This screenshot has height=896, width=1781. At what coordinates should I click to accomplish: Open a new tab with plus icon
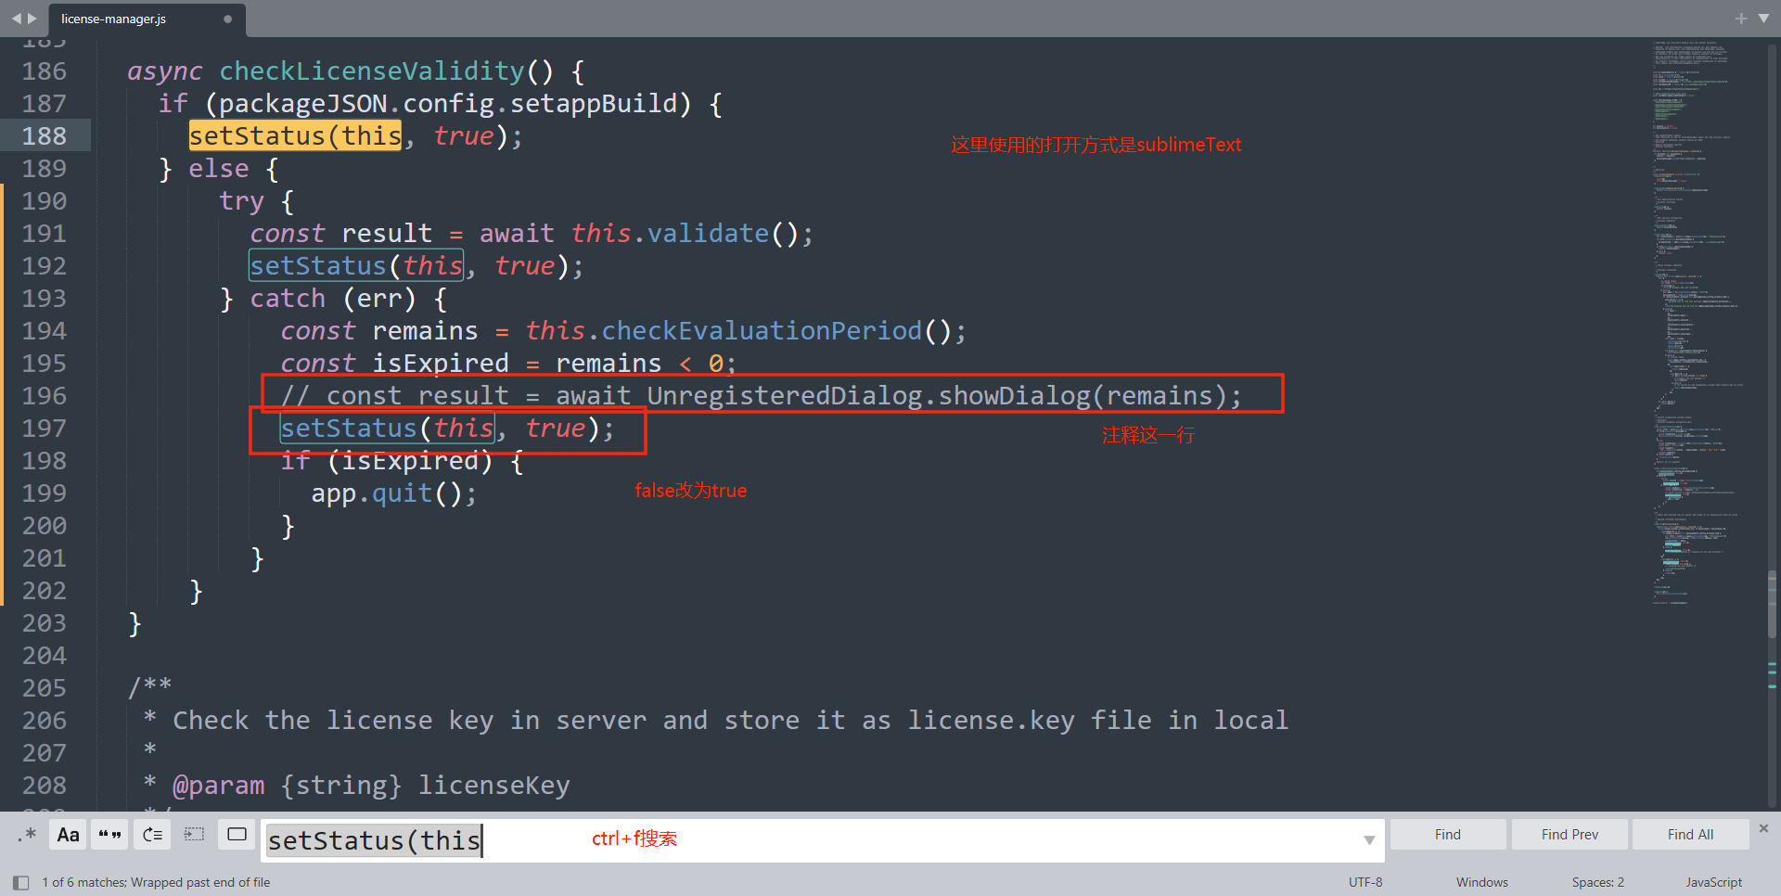1741,19
